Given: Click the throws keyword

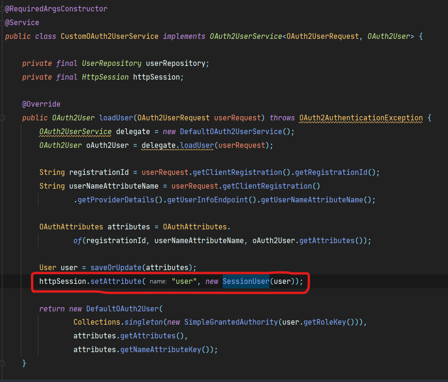Looking at the screenshot, I should click(x=282, y=118).
